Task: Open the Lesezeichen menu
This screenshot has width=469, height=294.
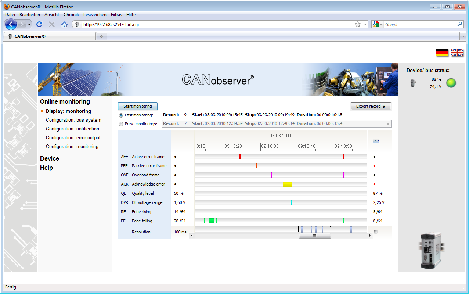Action: click(95, 15)
